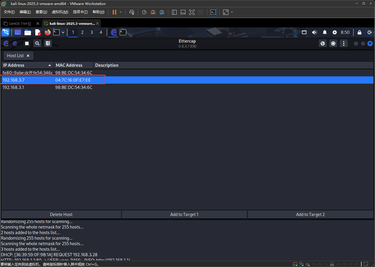
Task: Open the VMware 文件(F) menu
Action: (9, 12)
